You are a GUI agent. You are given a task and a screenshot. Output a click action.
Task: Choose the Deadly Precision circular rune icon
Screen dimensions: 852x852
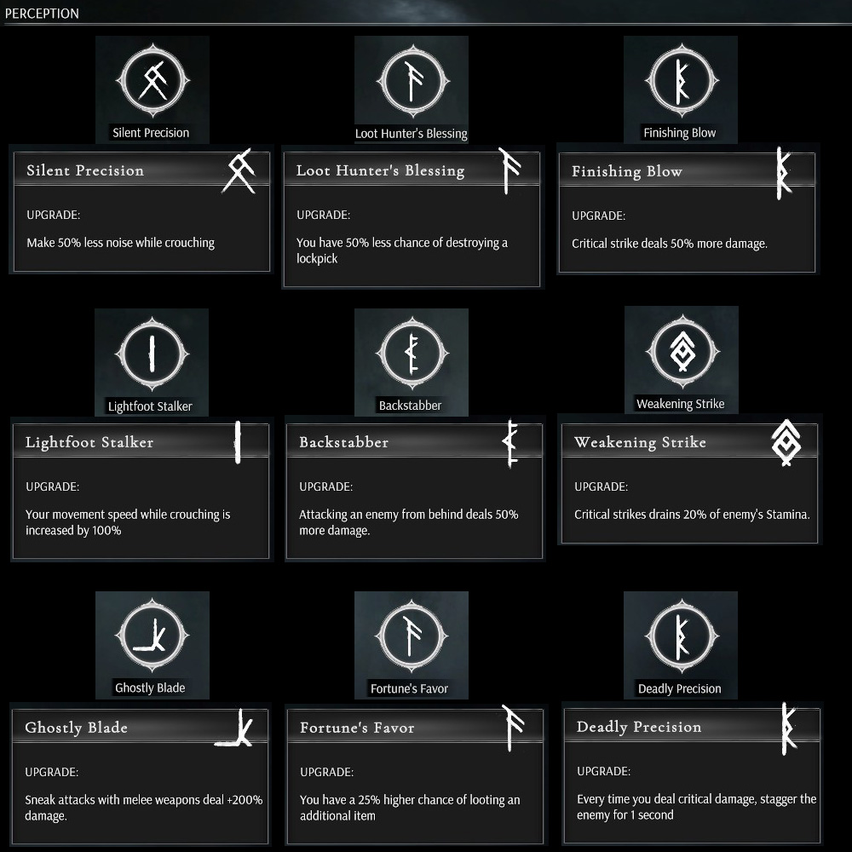tap(680, 636)
